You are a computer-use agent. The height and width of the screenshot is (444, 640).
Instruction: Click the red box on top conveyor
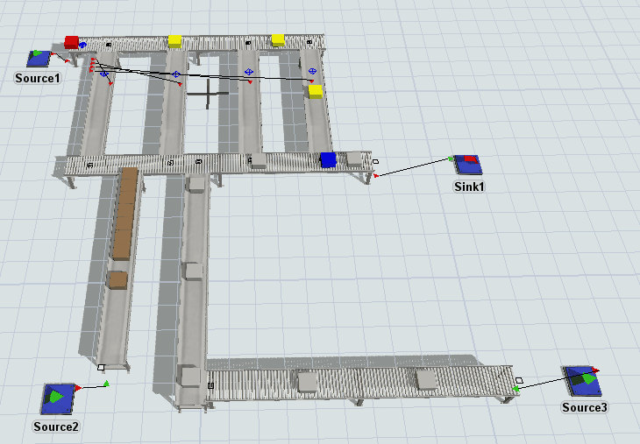point(72,41)
